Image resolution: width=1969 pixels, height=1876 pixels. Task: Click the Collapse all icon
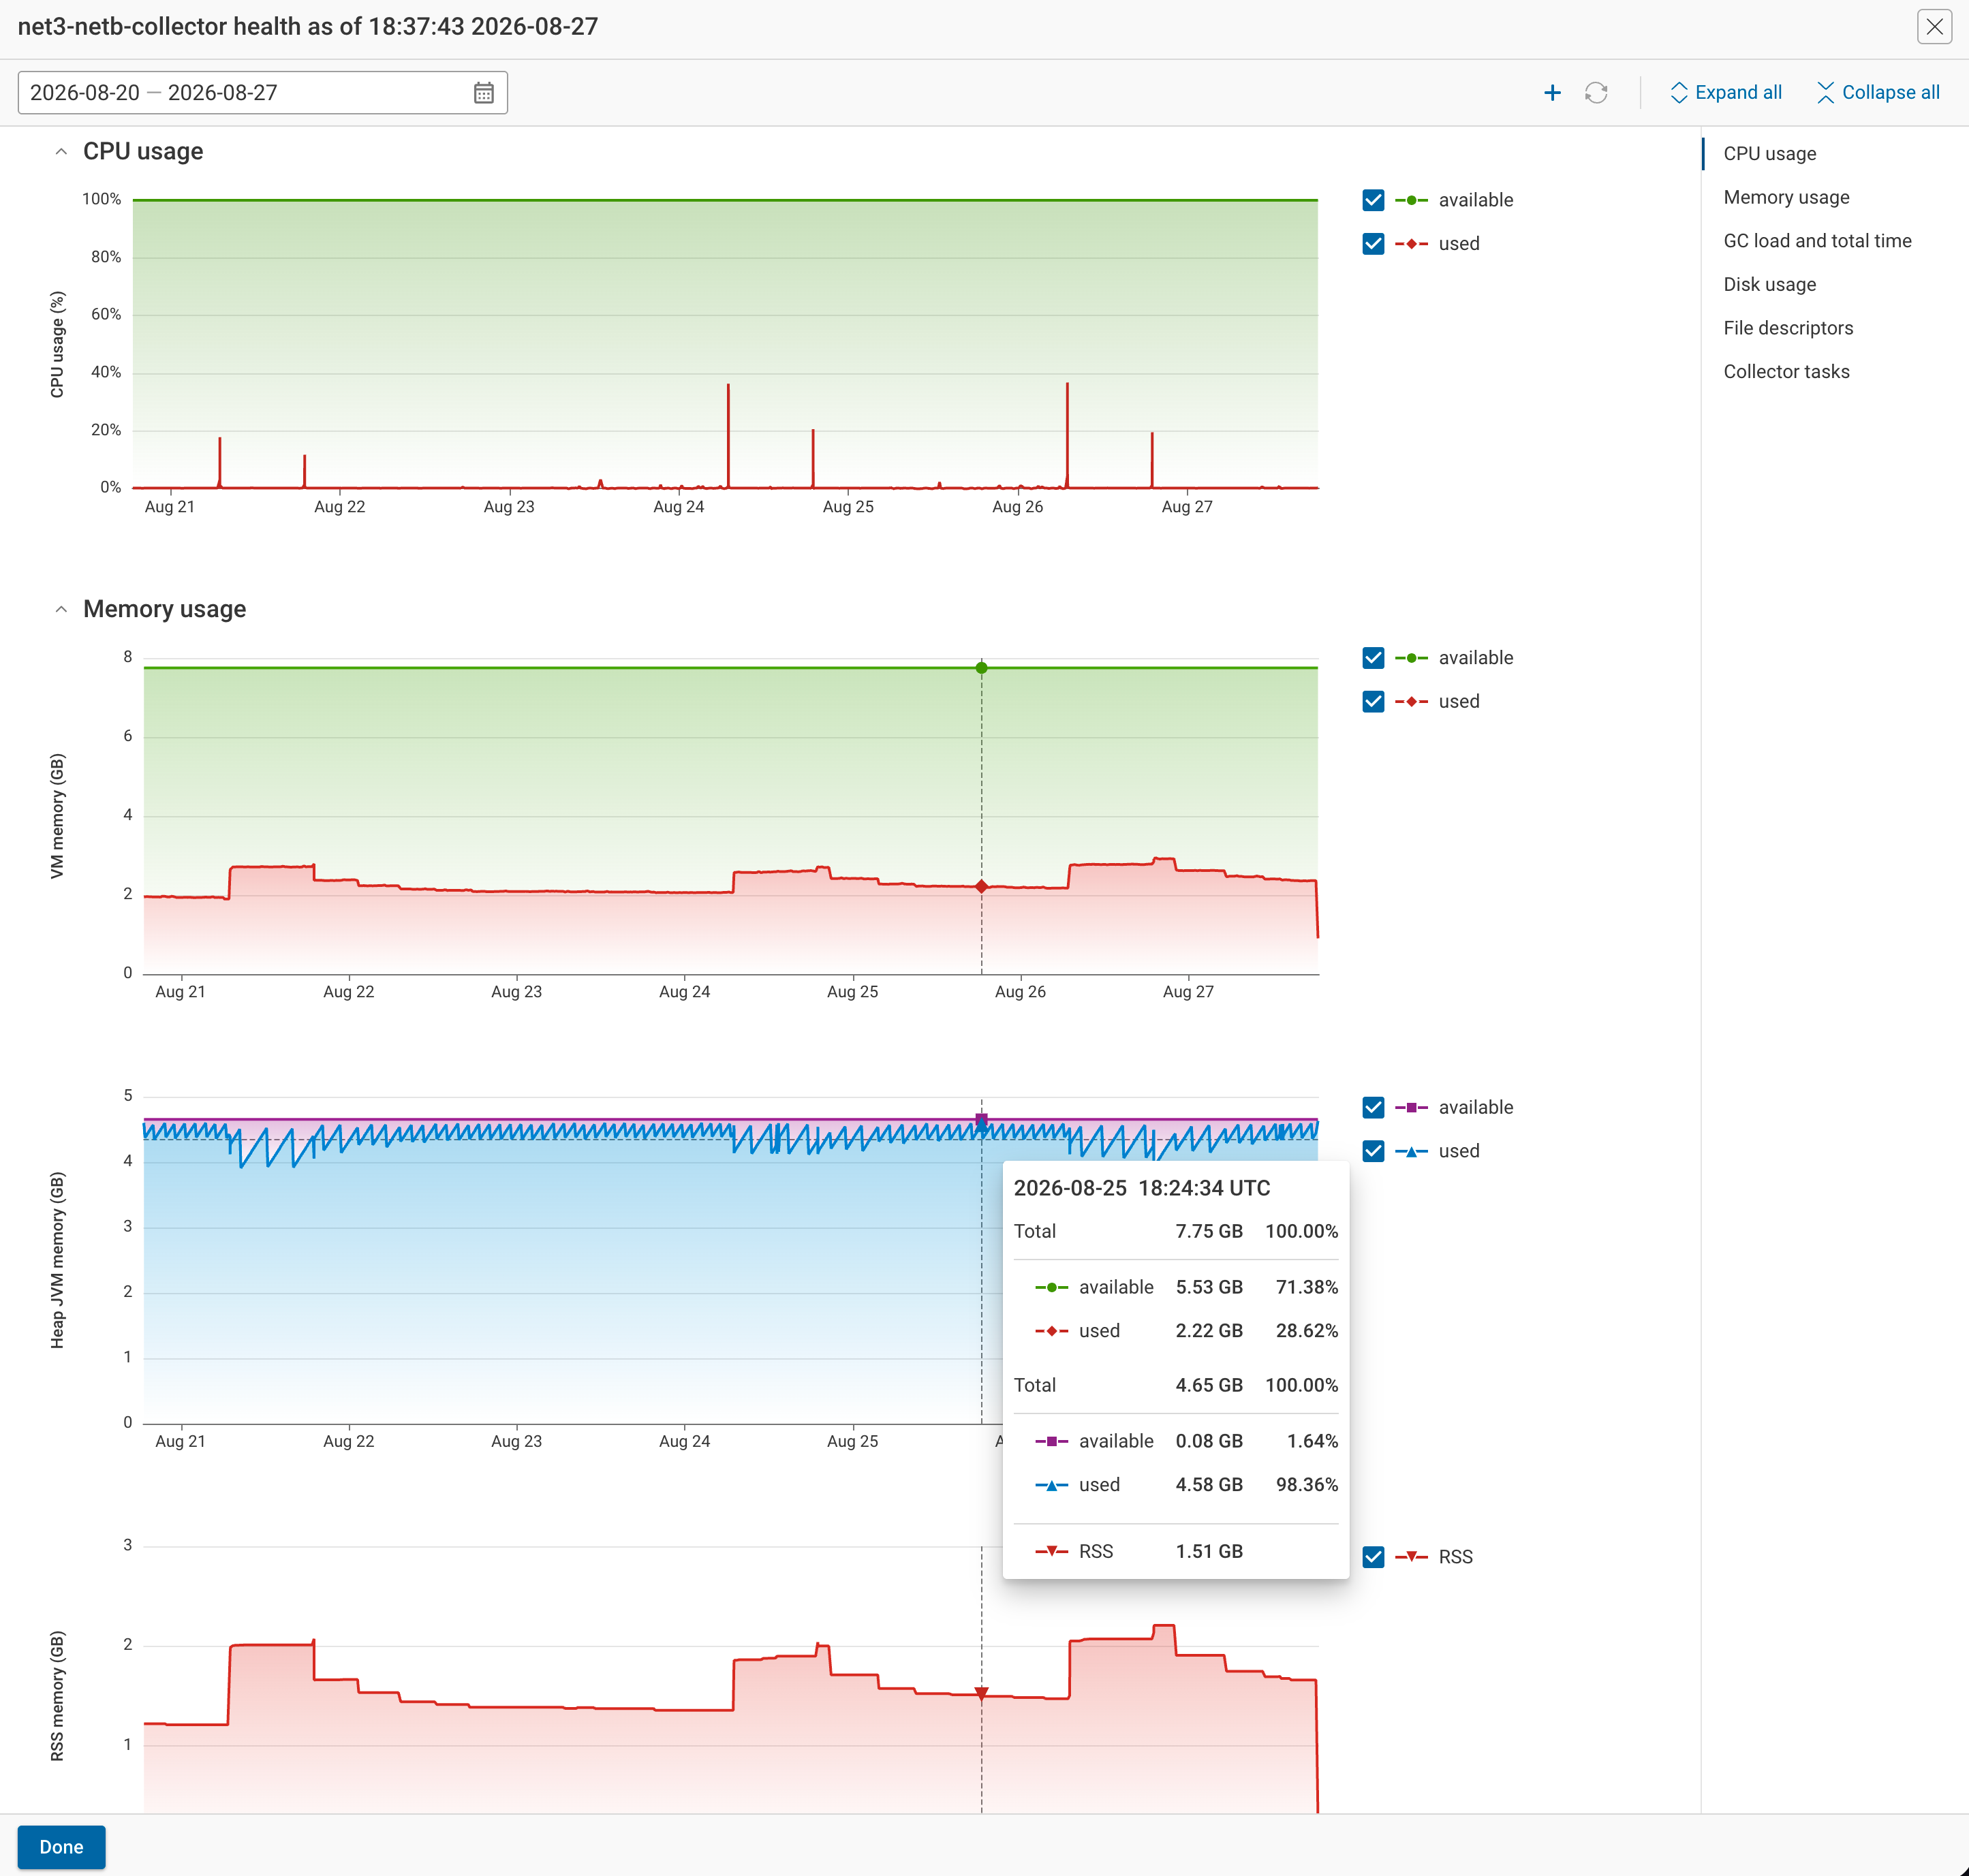tap(1825, 93)
